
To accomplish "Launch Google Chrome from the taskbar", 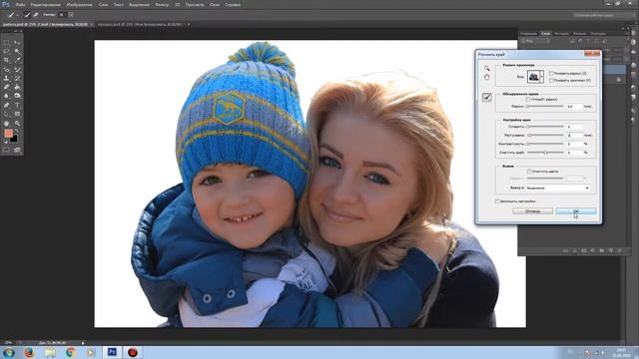I will coord(71,352).
